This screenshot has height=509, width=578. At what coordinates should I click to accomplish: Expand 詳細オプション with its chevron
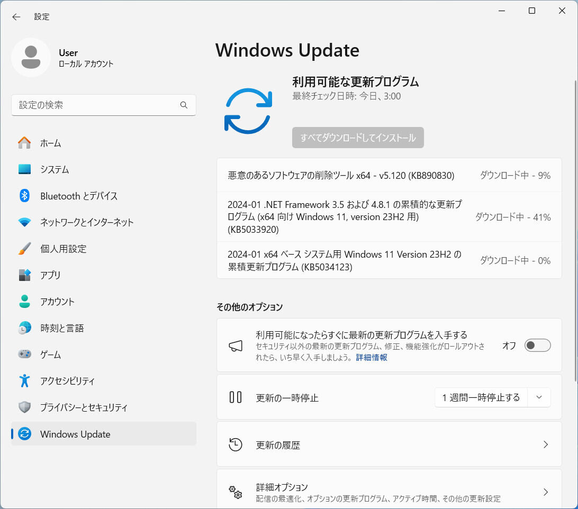coord(546,492)
